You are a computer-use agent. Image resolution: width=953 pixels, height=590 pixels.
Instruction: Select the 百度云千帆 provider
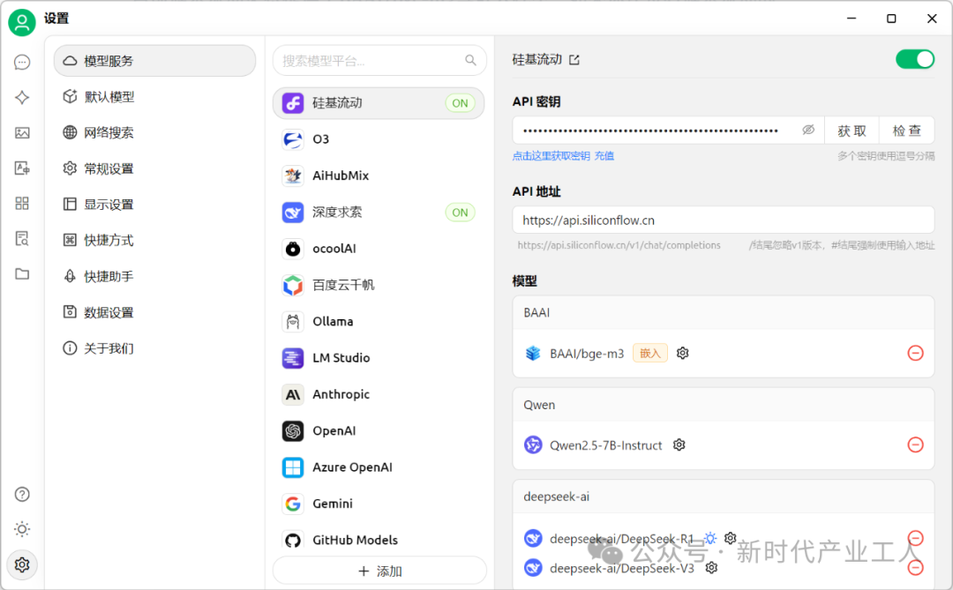pyautogui.click(x=379, y=285)
